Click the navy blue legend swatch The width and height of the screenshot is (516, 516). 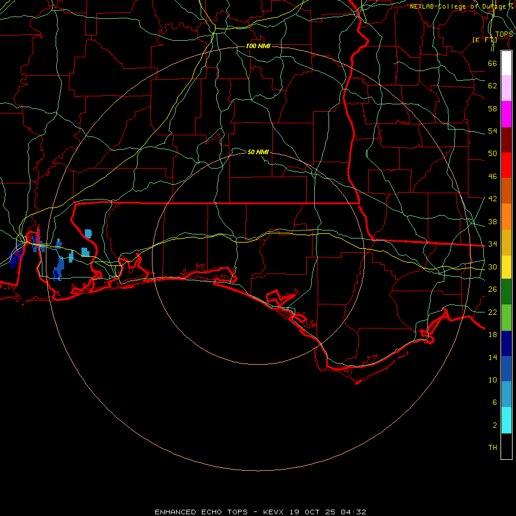[x=506, y=343]
